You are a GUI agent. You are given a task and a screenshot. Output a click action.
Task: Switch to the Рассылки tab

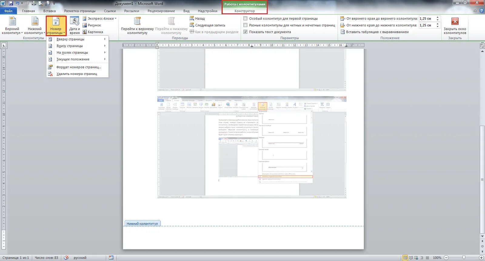tap(132, 11)
